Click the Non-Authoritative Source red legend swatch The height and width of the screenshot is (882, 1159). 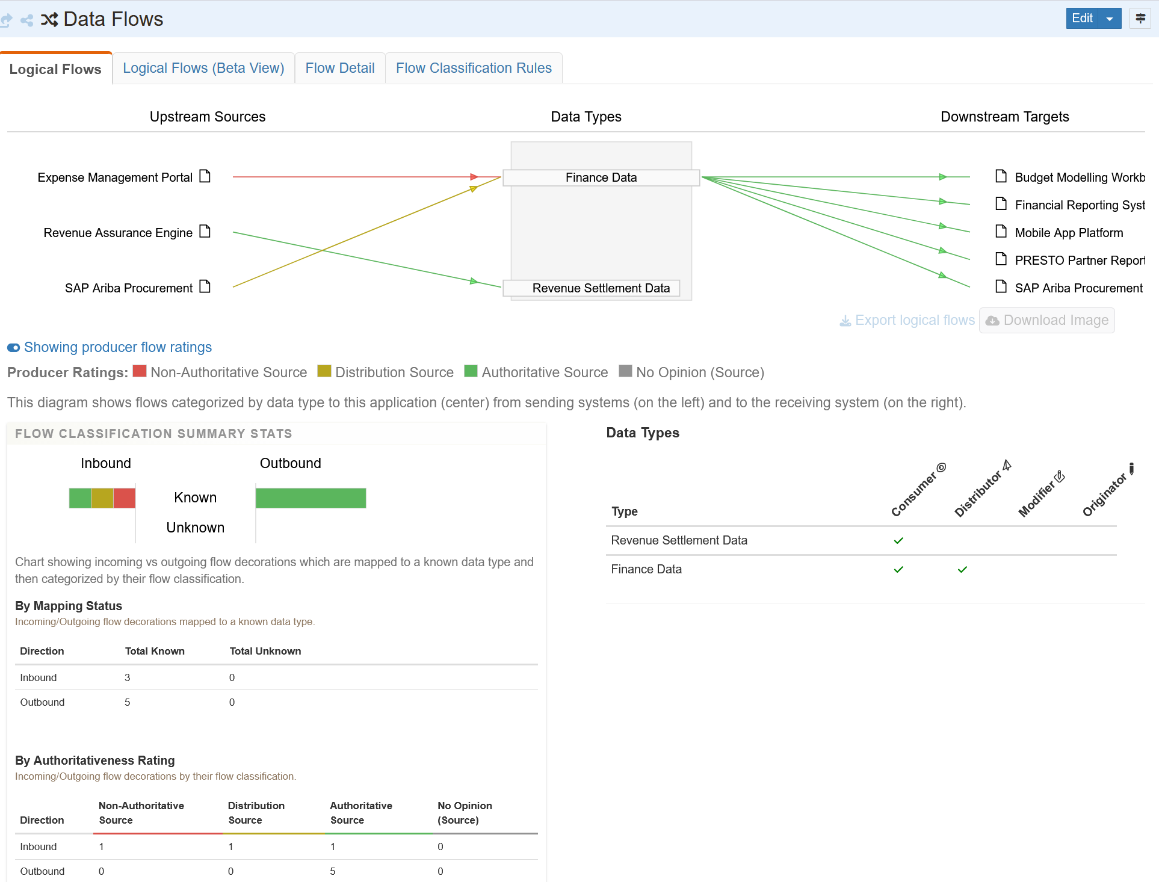pyautogui.click(x=140, y=371)
